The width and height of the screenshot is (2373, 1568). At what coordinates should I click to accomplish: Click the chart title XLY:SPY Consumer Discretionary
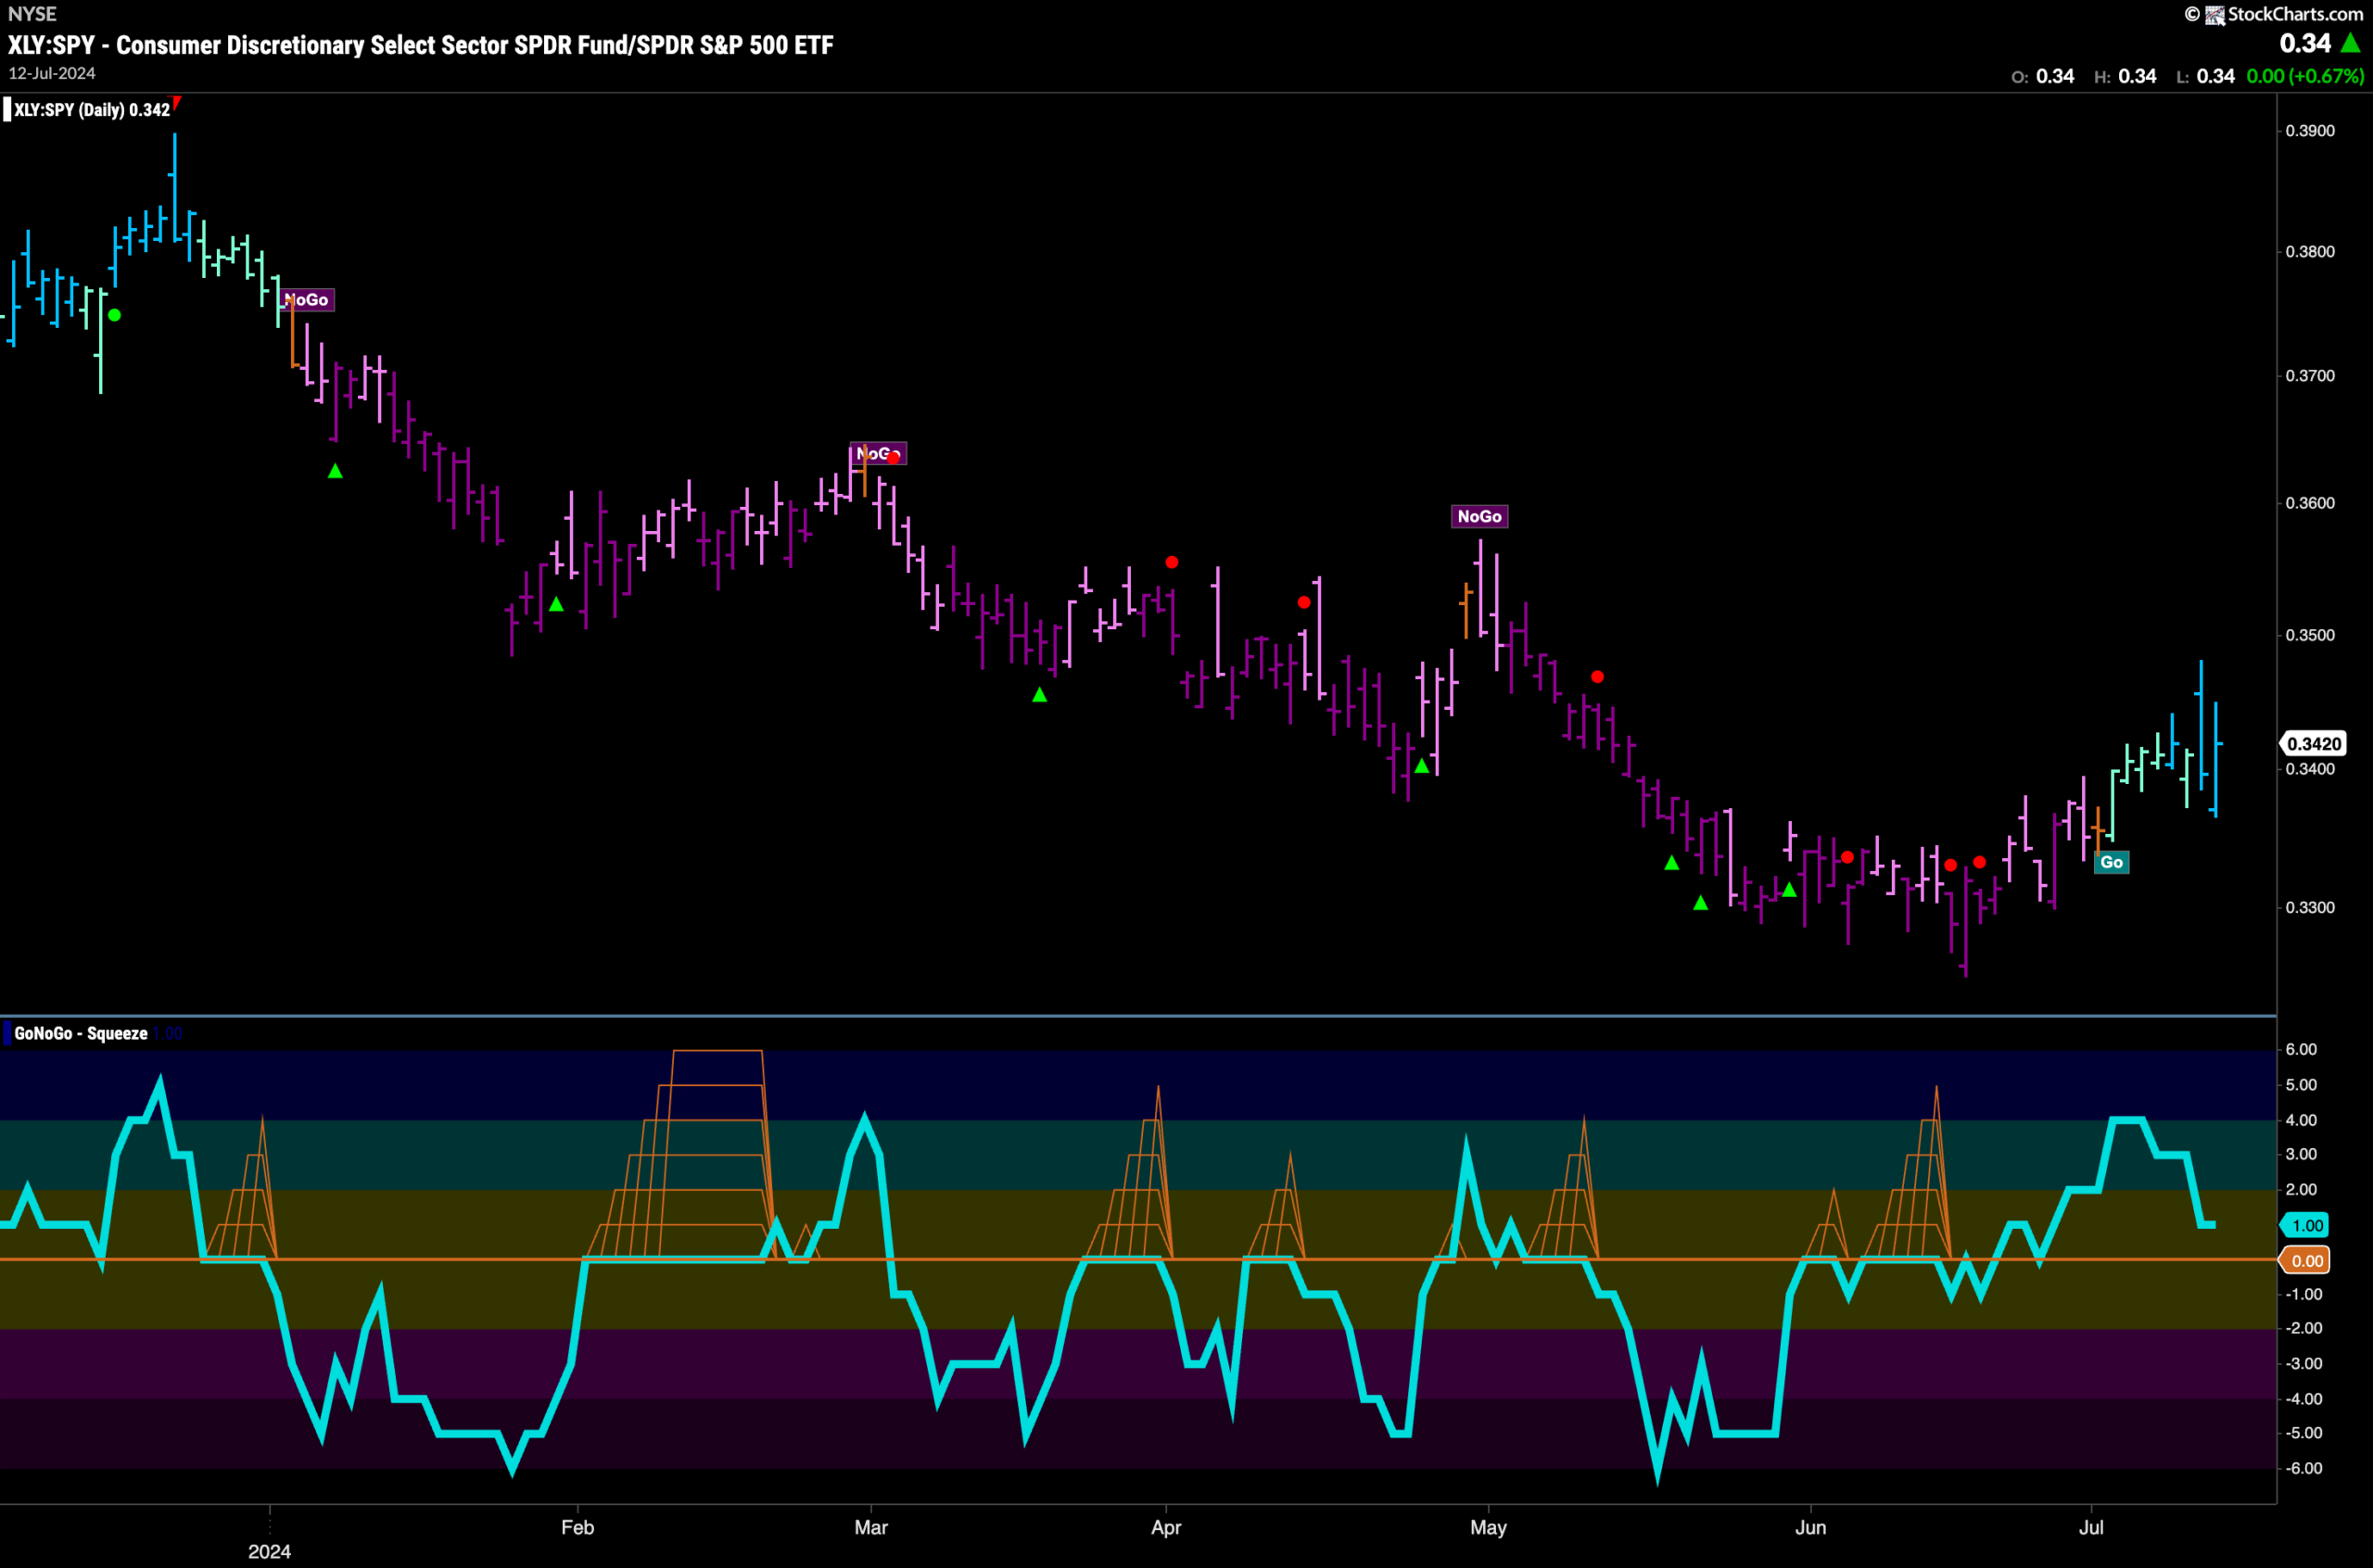click(x=420, y=45)
